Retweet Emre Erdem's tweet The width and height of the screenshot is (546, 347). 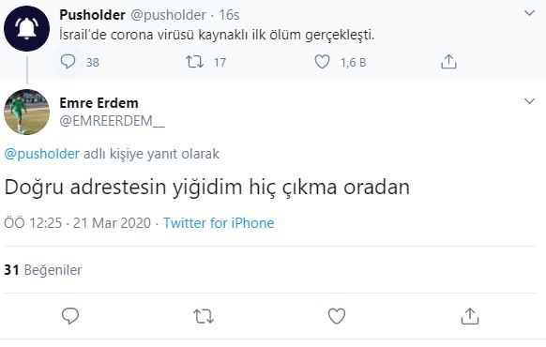point(204,316)
